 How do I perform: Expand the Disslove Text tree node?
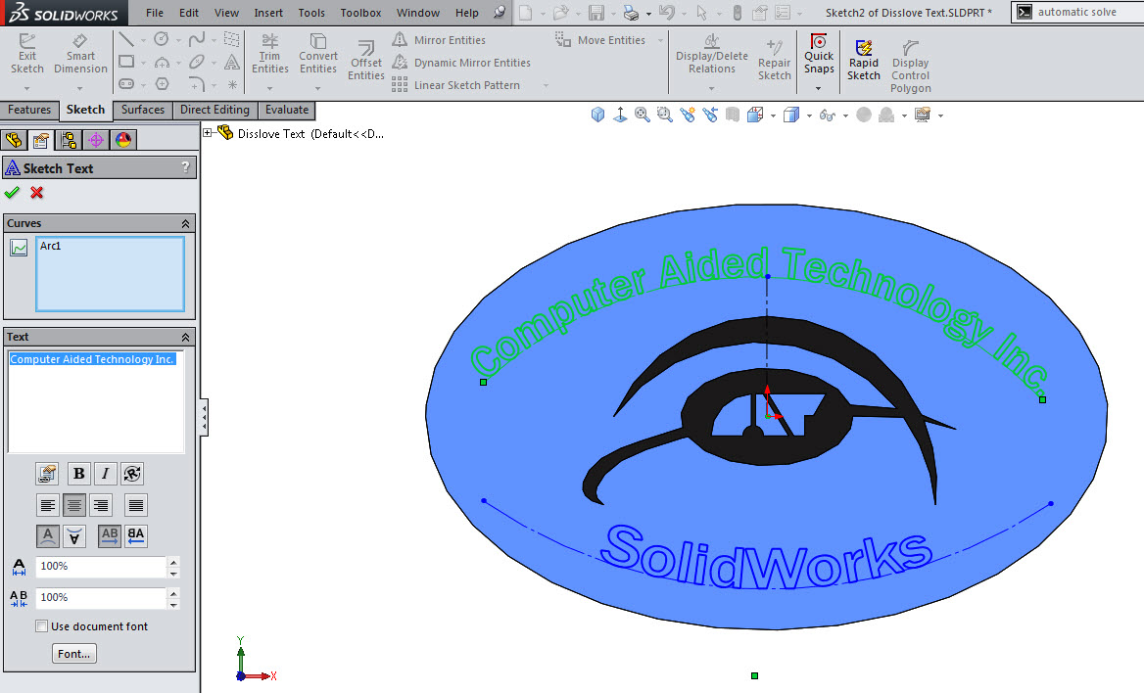tap(208, 133)
